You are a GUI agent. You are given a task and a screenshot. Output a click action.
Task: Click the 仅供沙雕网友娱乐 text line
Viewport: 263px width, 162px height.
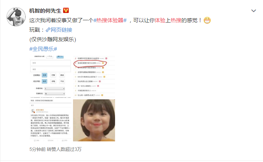click(x=53, y=39)
